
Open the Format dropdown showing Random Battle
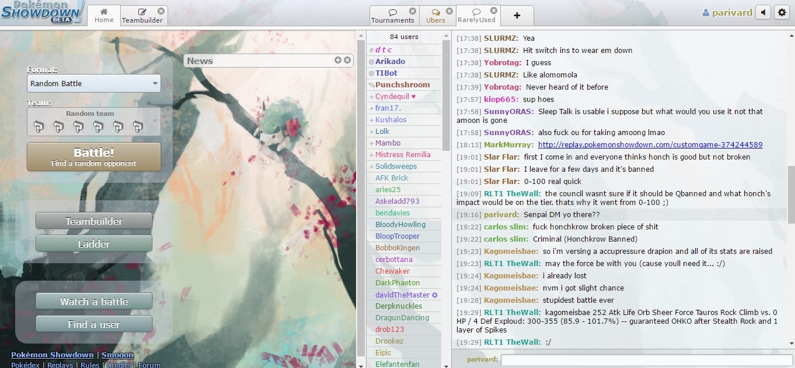click(x=93, y=83)
